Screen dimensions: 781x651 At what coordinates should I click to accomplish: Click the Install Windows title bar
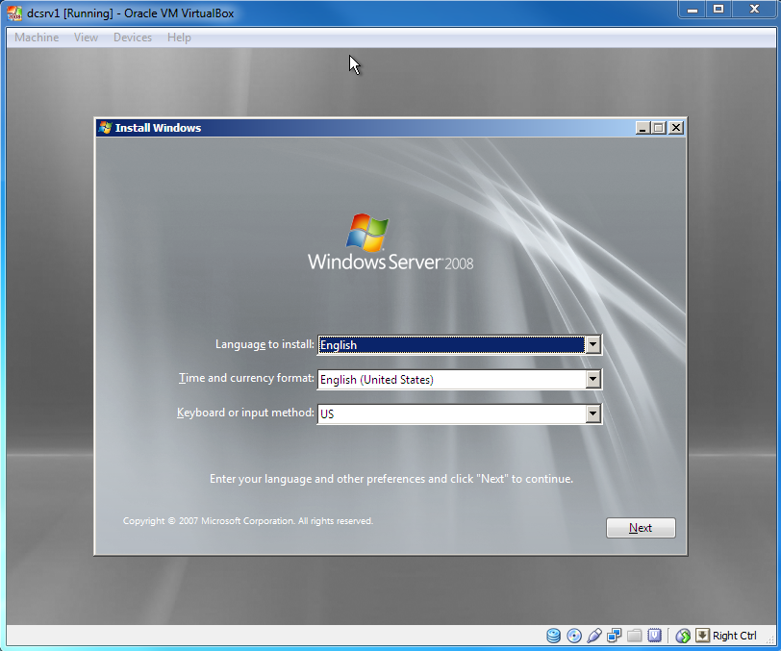337,127
